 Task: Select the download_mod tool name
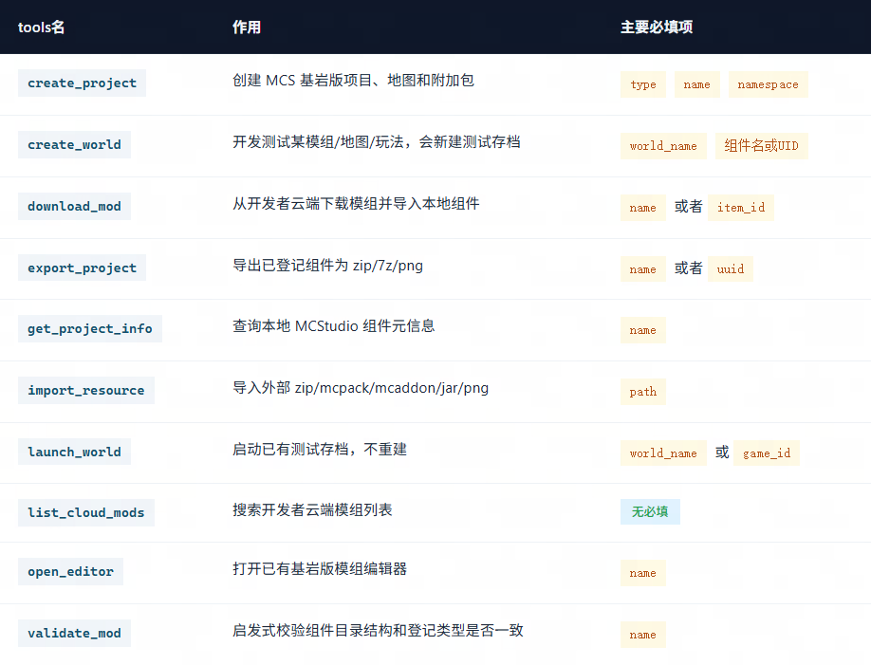click(74, 206)
